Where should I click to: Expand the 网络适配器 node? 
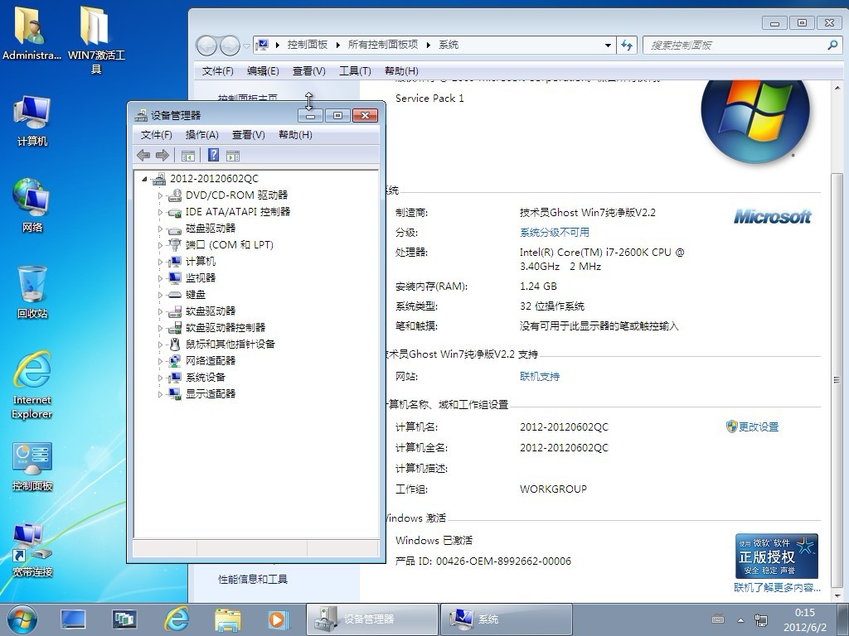click(x=160, y=361)
